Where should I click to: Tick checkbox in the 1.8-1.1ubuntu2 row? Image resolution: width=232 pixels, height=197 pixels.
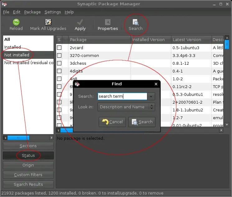click(x=59, y=110)
